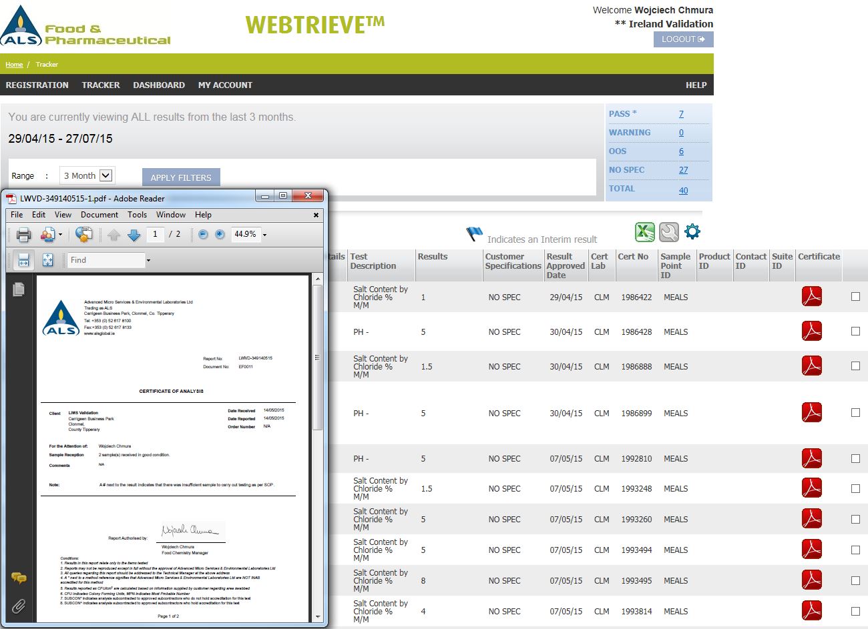Open the 44.9% zoom level dropdown
Screen dimensions: 868x629
point(264,235)
